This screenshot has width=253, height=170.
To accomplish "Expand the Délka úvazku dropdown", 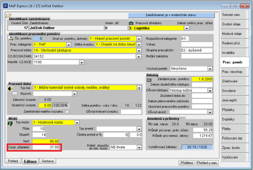I will tap(139, 44).
